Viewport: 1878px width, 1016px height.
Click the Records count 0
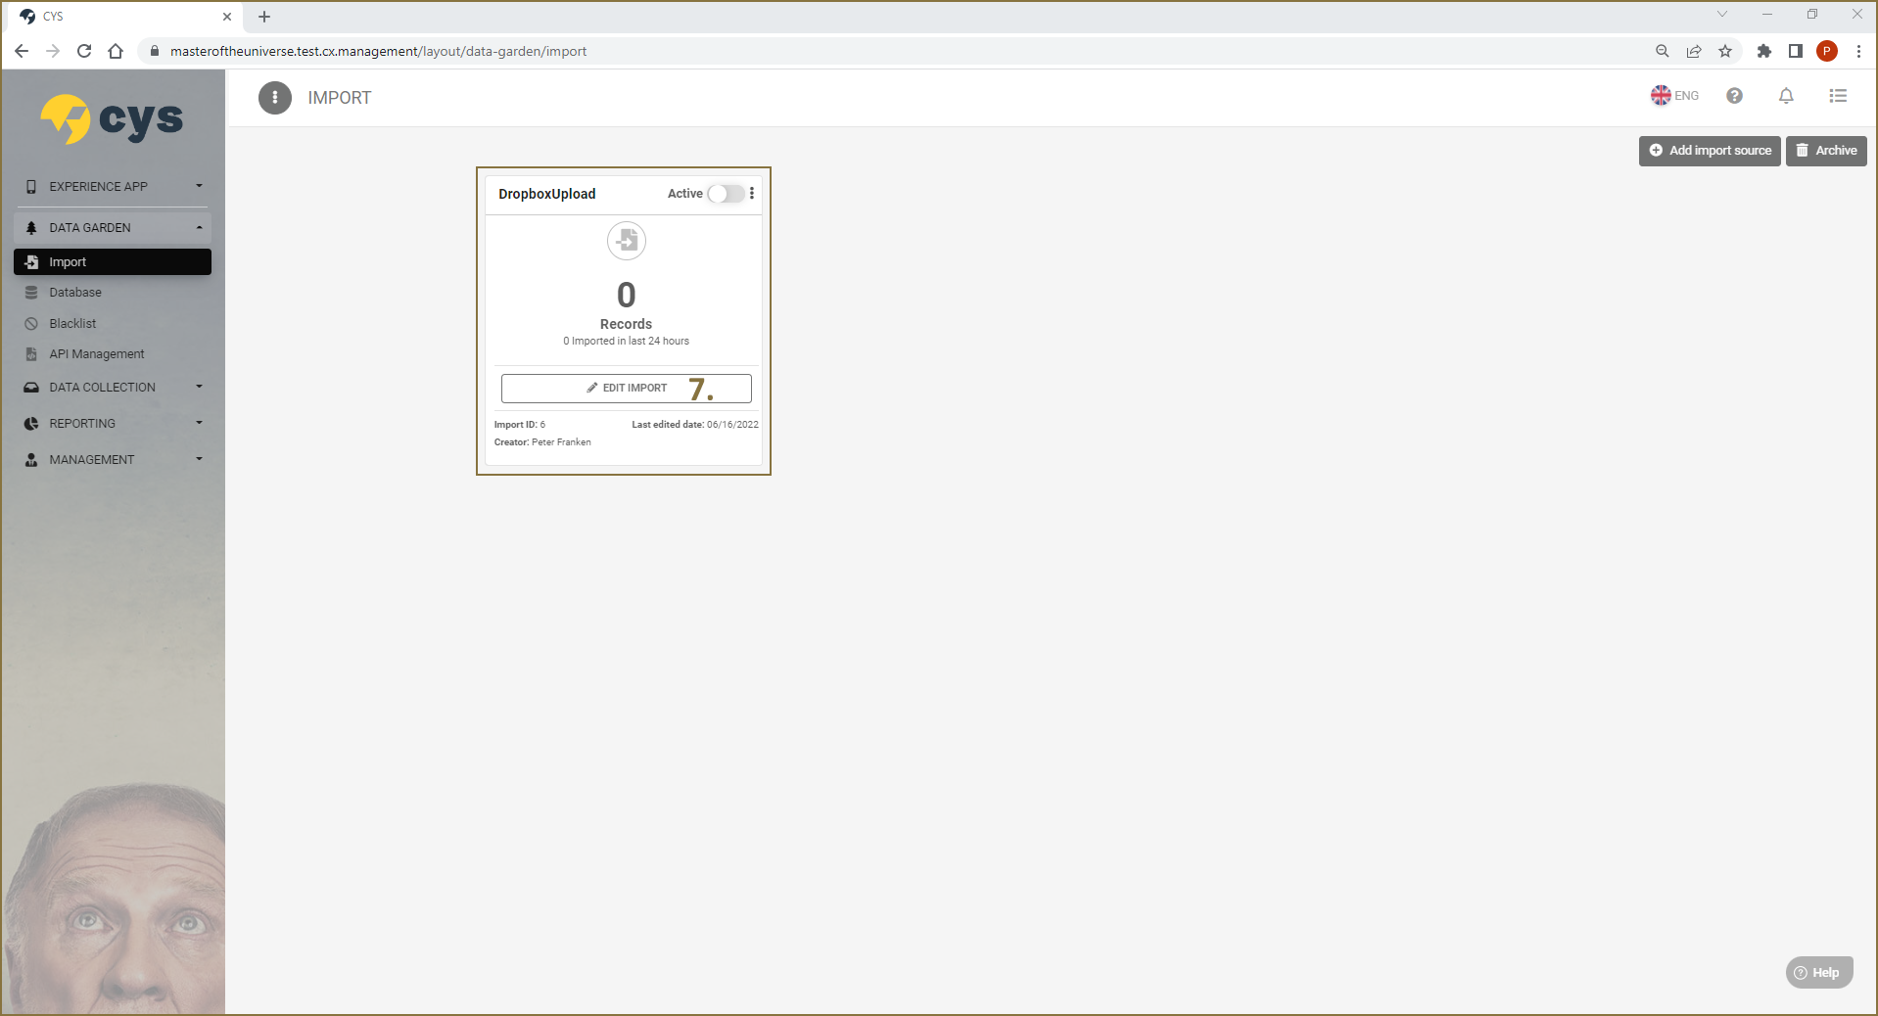click(627, 295)
